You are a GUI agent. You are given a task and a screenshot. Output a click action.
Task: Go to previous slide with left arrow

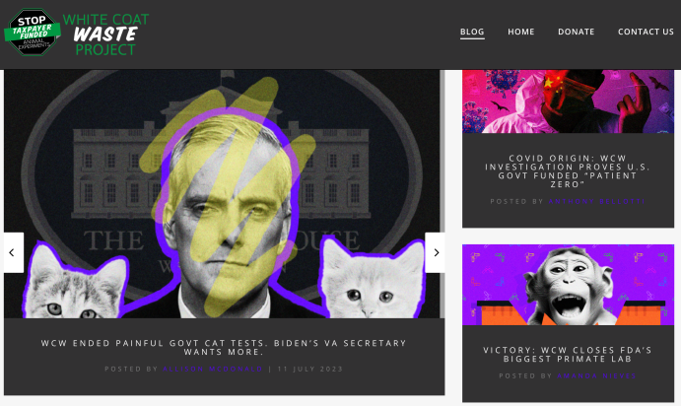click(x=14, y=252)
